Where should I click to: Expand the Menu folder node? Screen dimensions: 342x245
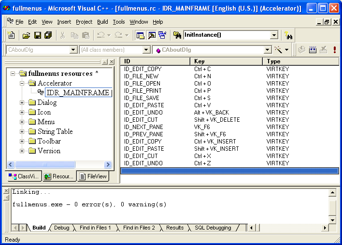tap(22, 122)
